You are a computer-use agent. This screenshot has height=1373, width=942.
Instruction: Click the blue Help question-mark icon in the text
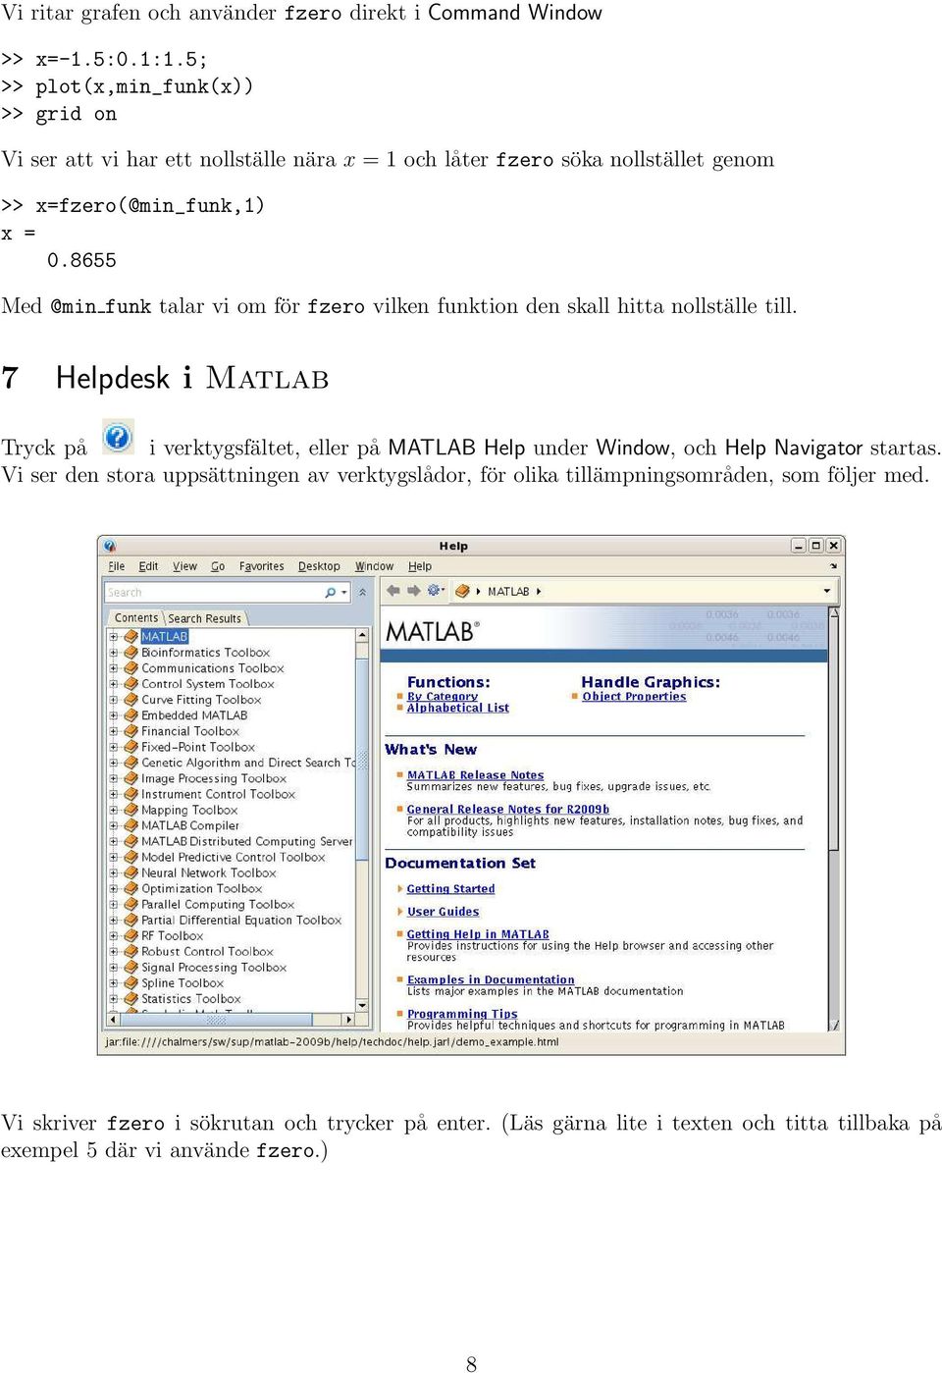(117, 437)
